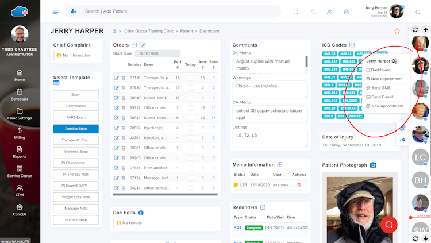The height and width of the screenshot is (243, 431).
Task: Choose Send SMS in popup menu
Action: click(378, 88)
